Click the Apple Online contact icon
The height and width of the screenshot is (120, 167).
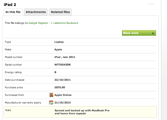(51, 95)
